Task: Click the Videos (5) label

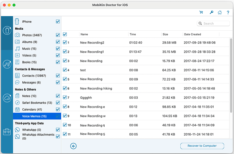Action: click(29, 55)
